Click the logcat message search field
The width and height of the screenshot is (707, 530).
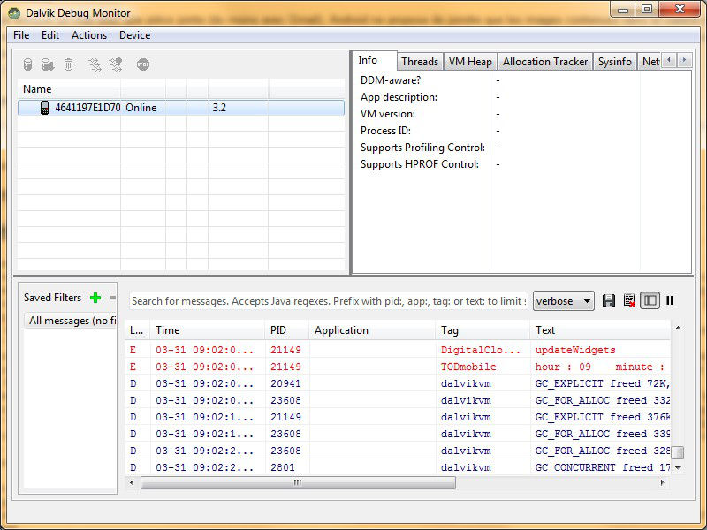pyautogui.click(x=328, y=301)
